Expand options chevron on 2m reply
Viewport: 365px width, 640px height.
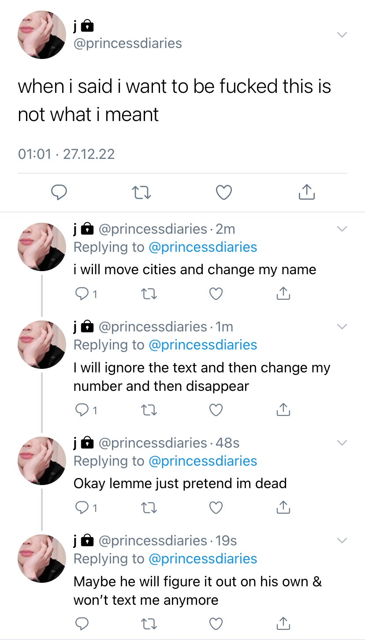point(342,229)
